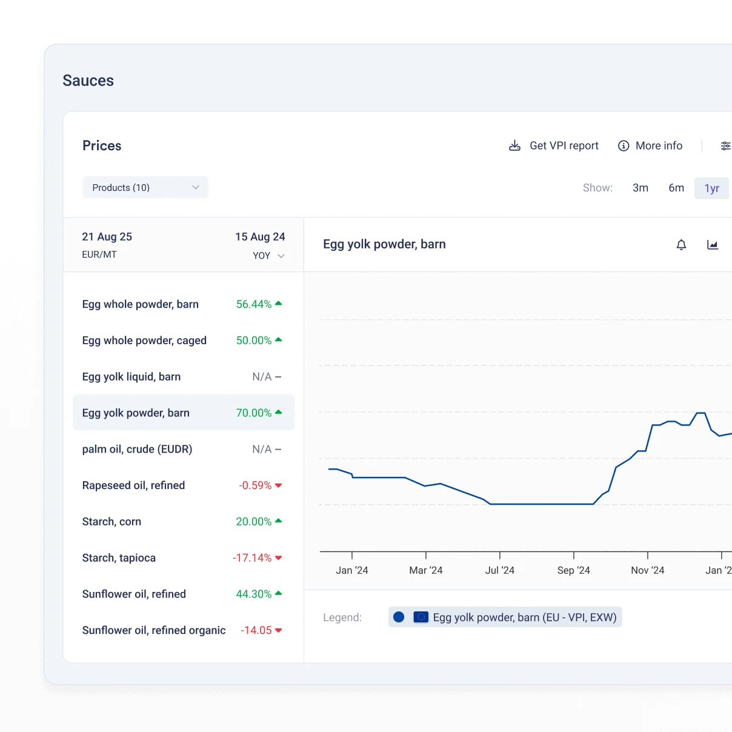Viewport: 732px width, 732px height.
Task: Click the download icon beside Get VPI report
Action: coord(514,145)
